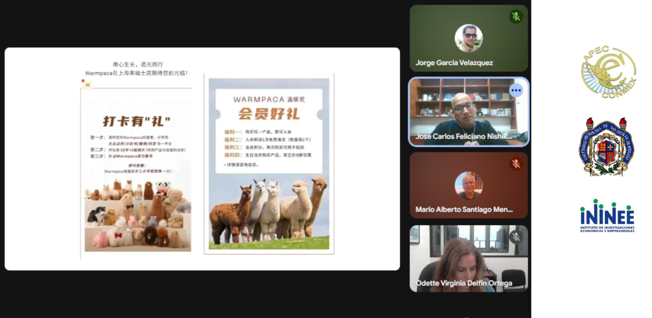
Task: Click the muted mic icon on Odette's tile
Action: (516, 237)
